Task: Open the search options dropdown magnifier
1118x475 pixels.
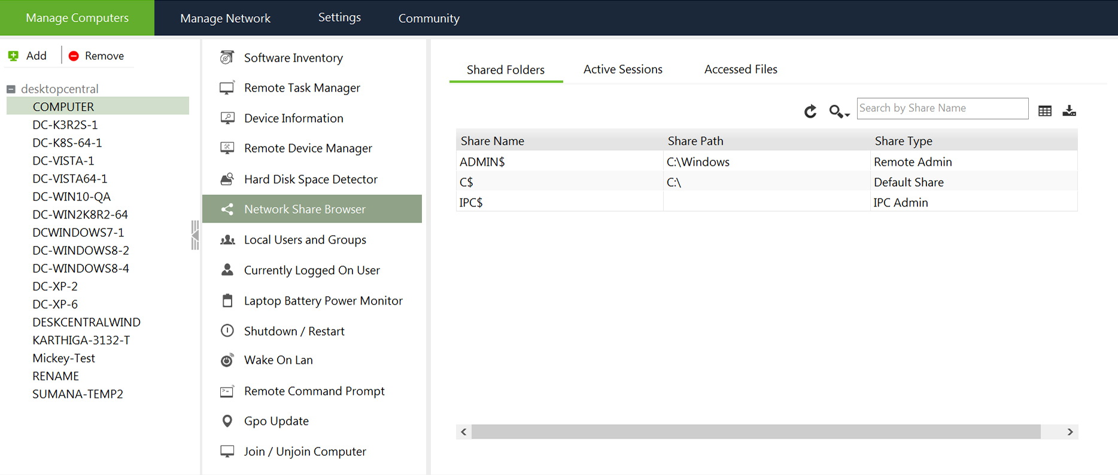Action: (x=838, y=111)
